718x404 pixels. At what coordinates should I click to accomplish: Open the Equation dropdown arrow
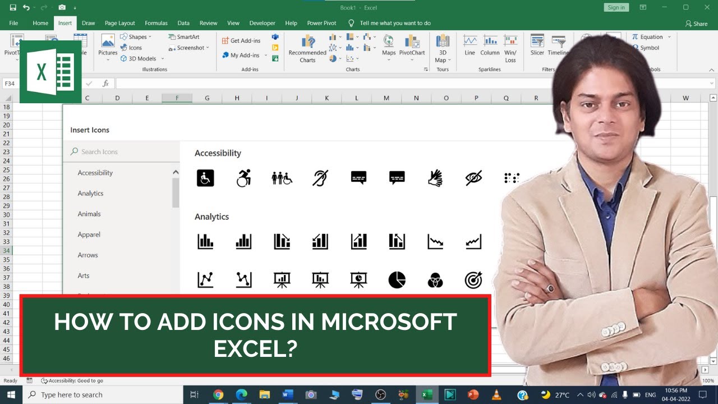[669, 37]
